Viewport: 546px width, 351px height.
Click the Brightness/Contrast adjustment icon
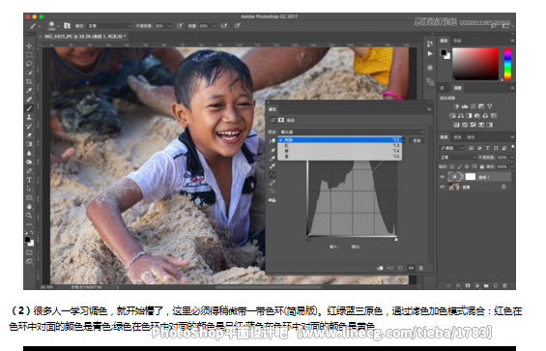(456, 106)
